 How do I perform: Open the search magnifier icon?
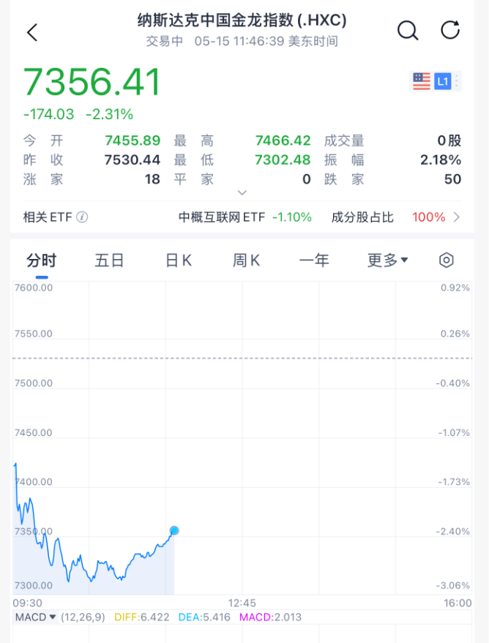coord(408,30)
